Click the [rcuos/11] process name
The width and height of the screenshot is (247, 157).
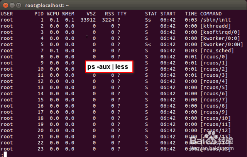pos(215,124)
